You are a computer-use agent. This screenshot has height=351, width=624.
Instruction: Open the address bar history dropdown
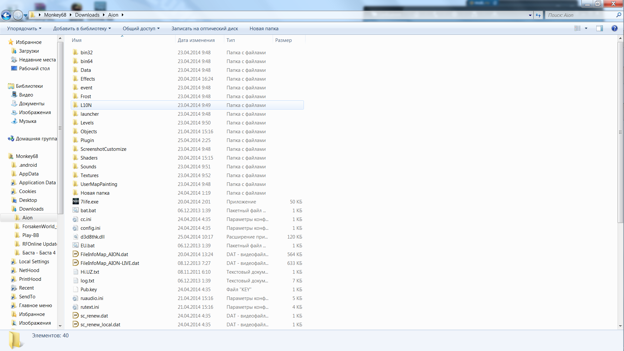tap(530, 15)
